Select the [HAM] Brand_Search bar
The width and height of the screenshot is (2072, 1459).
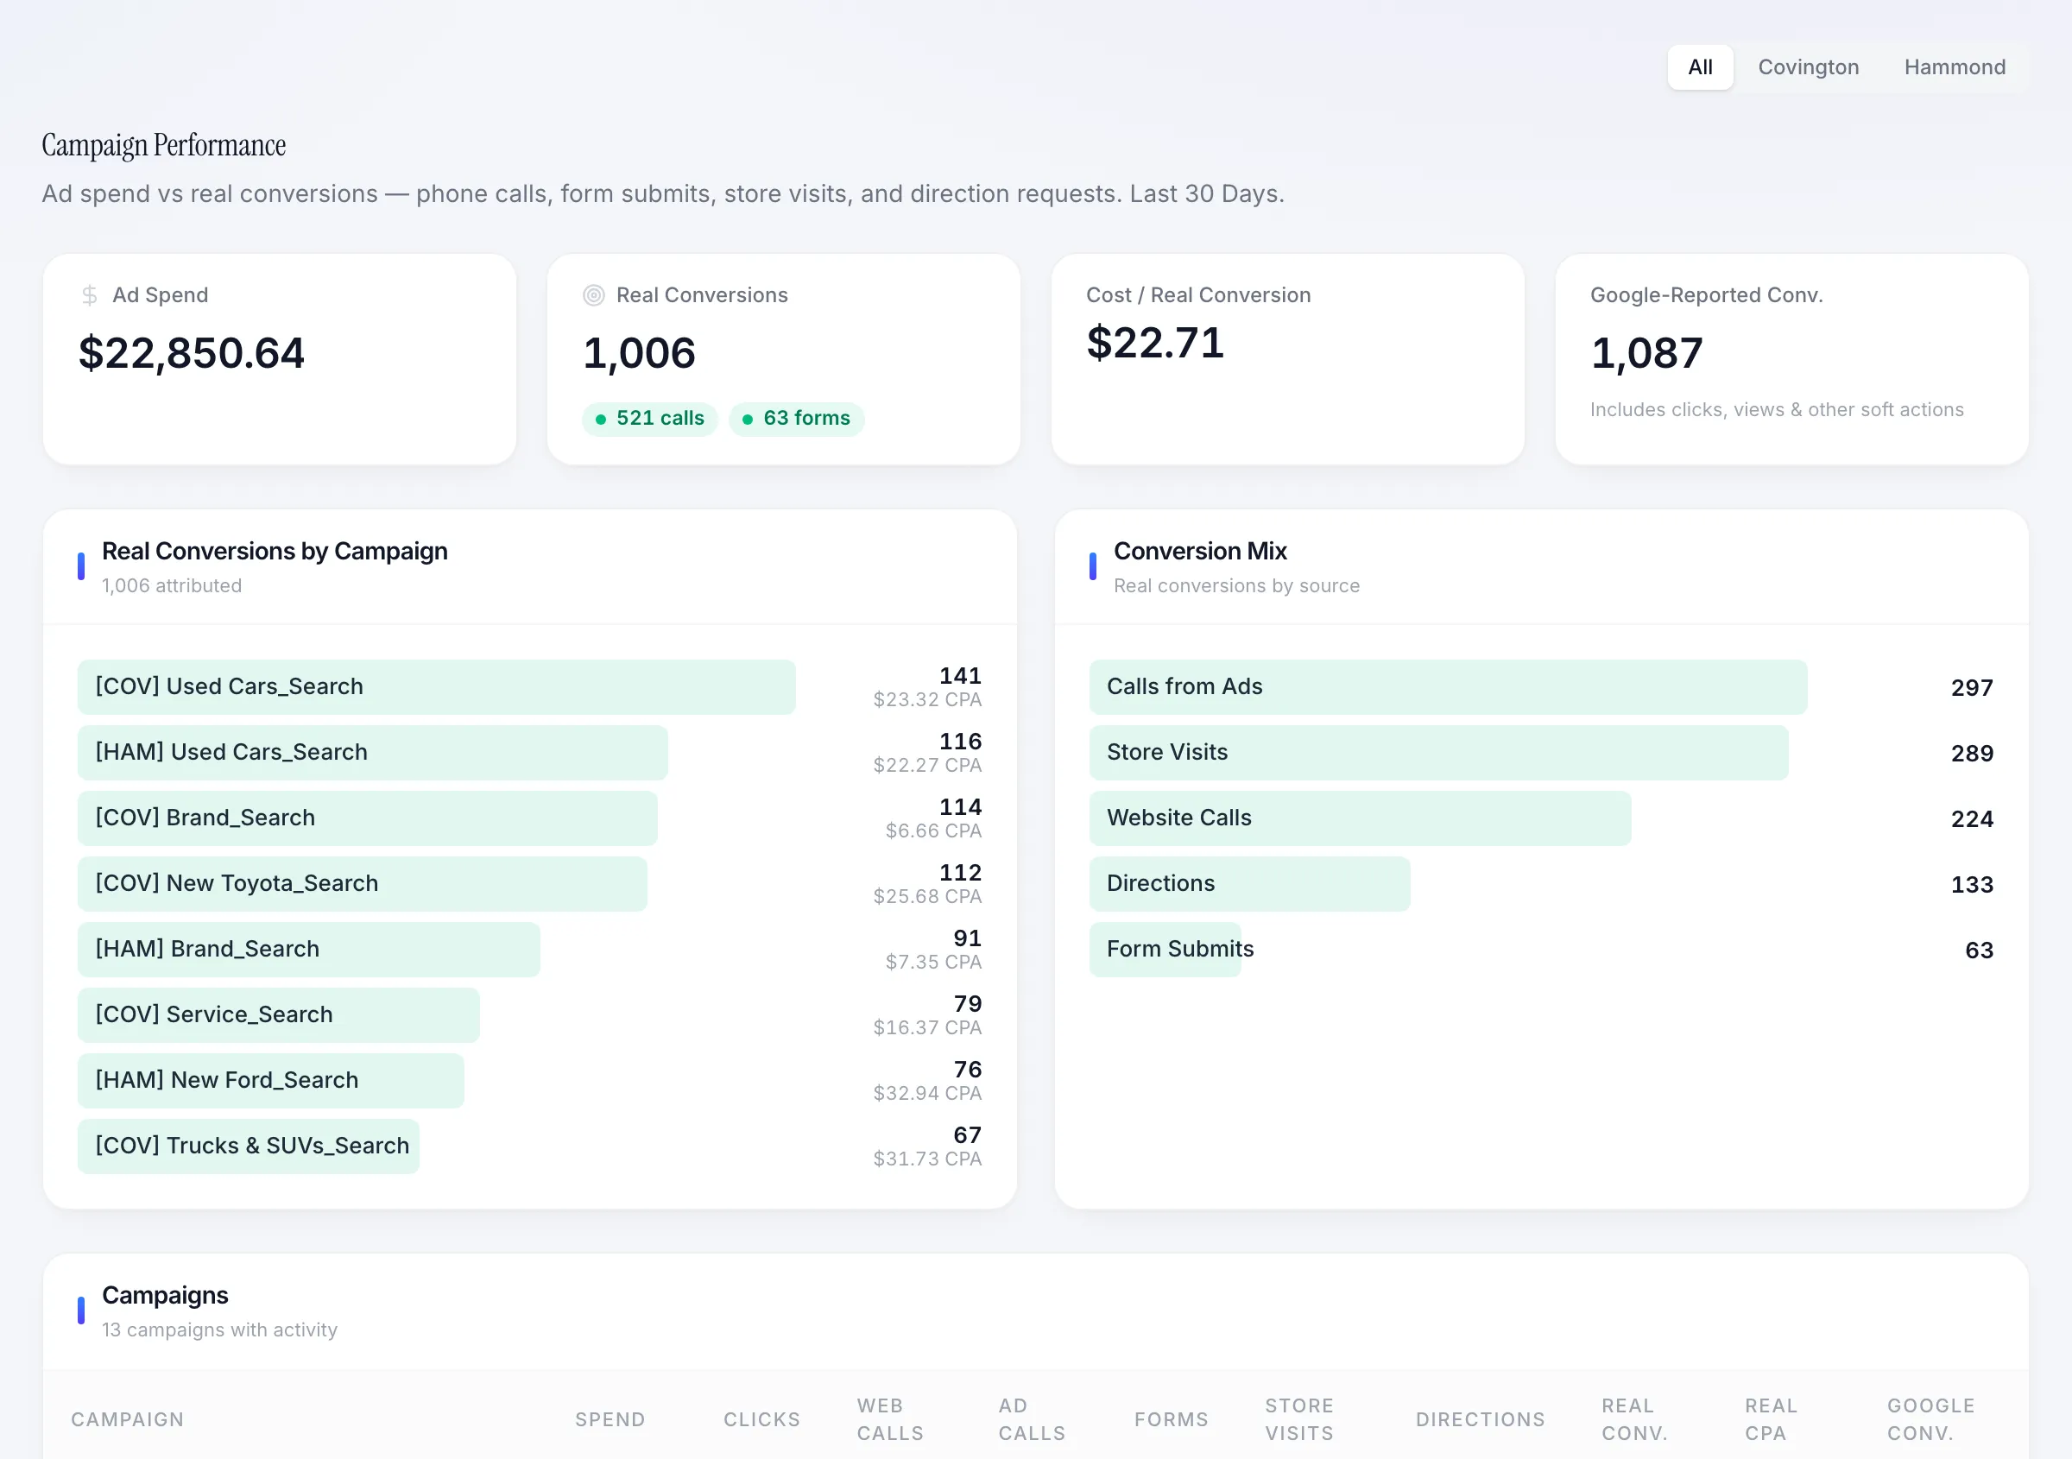point(308,949)
